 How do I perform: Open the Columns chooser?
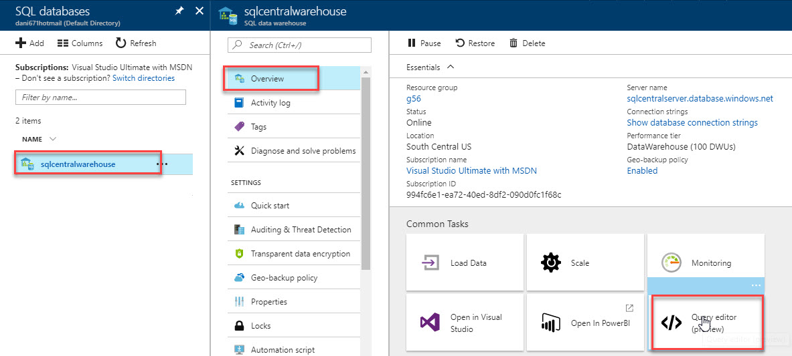(x=80, y=43)
